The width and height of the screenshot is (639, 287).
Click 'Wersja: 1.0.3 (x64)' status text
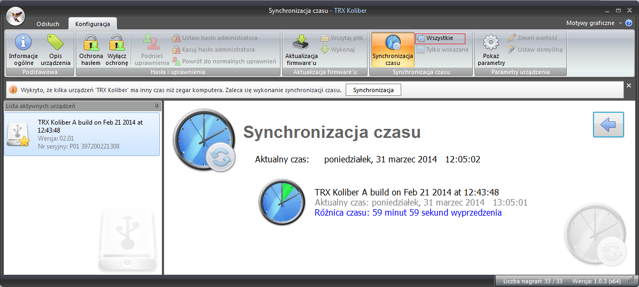(596, 281)
